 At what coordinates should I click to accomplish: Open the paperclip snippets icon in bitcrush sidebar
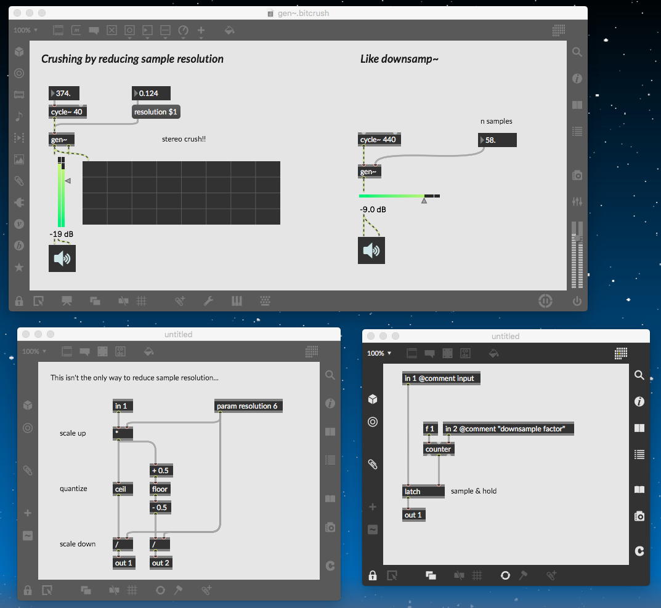(x=19, y=181)
